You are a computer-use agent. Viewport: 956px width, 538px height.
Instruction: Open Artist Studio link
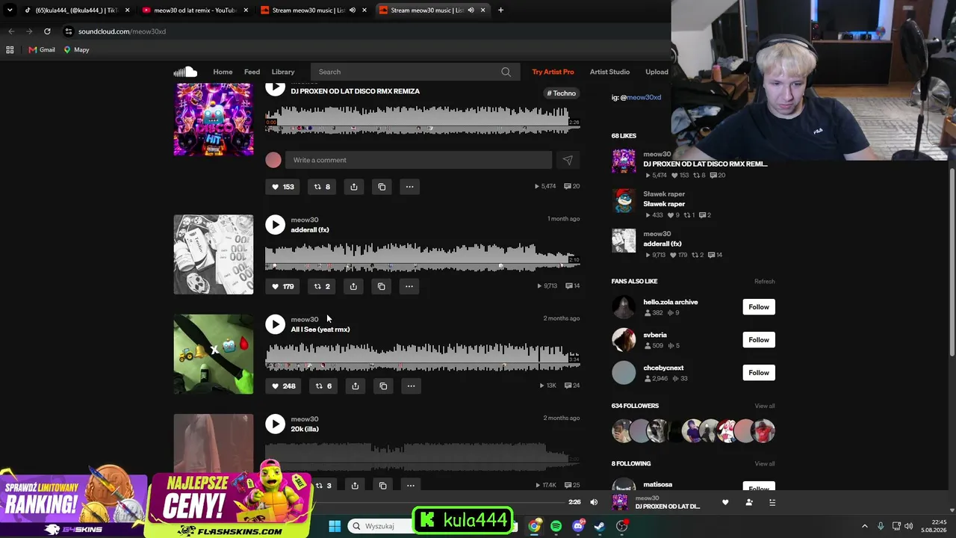pos(609,72)
